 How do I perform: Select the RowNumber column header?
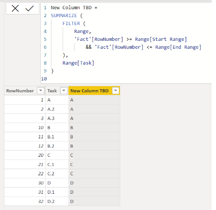click(x=25, y=91)
